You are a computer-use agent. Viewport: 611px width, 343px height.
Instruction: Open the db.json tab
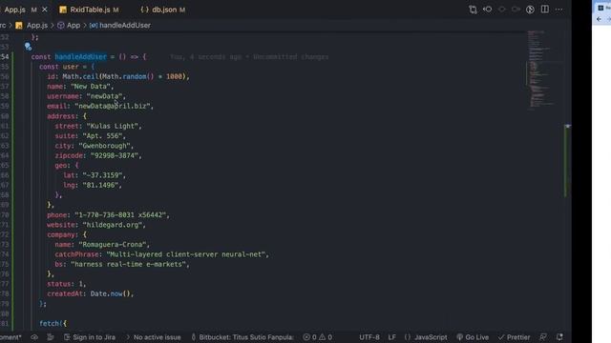(163, 10)
